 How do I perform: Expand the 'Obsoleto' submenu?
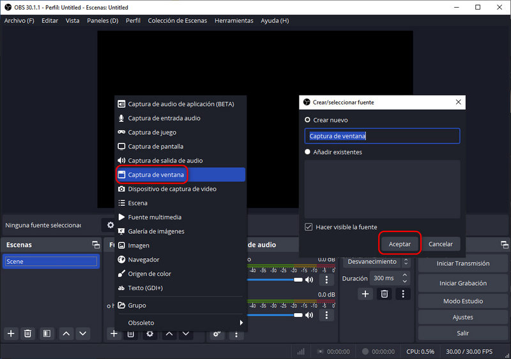point(179,323)
